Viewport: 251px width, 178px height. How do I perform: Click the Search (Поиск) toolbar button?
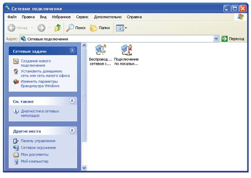coord(76,28)
